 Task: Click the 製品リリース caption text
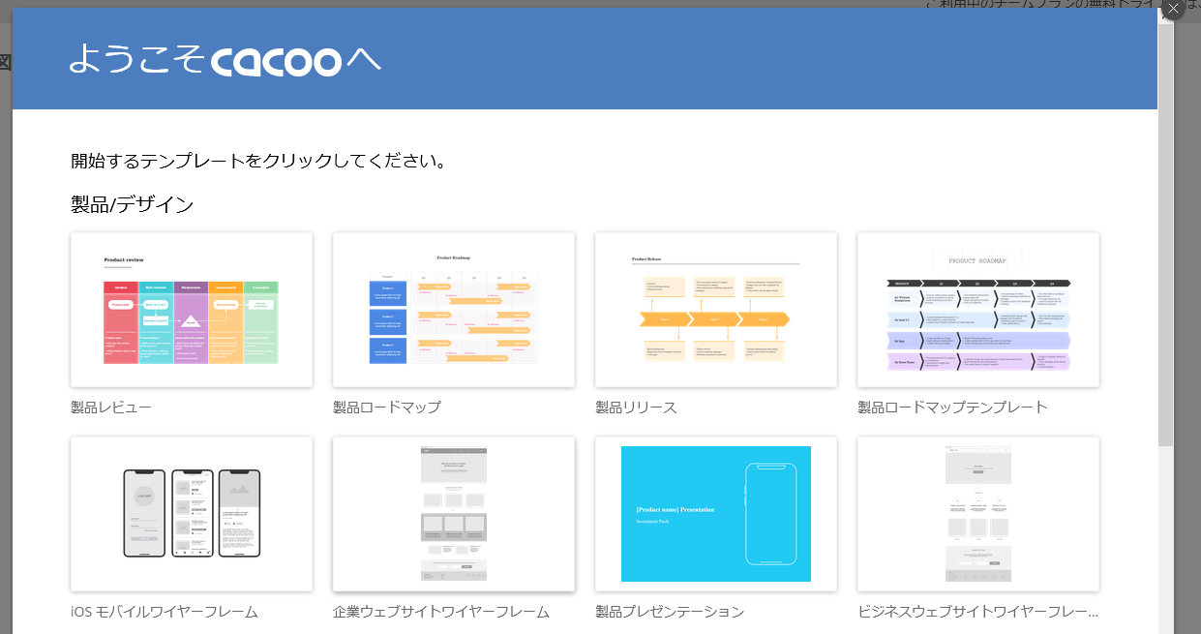pyautogui.click(x=636, y=408)
